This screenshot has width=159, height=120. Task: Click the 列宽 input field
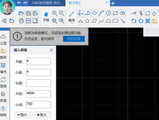(x=38, y=94)
